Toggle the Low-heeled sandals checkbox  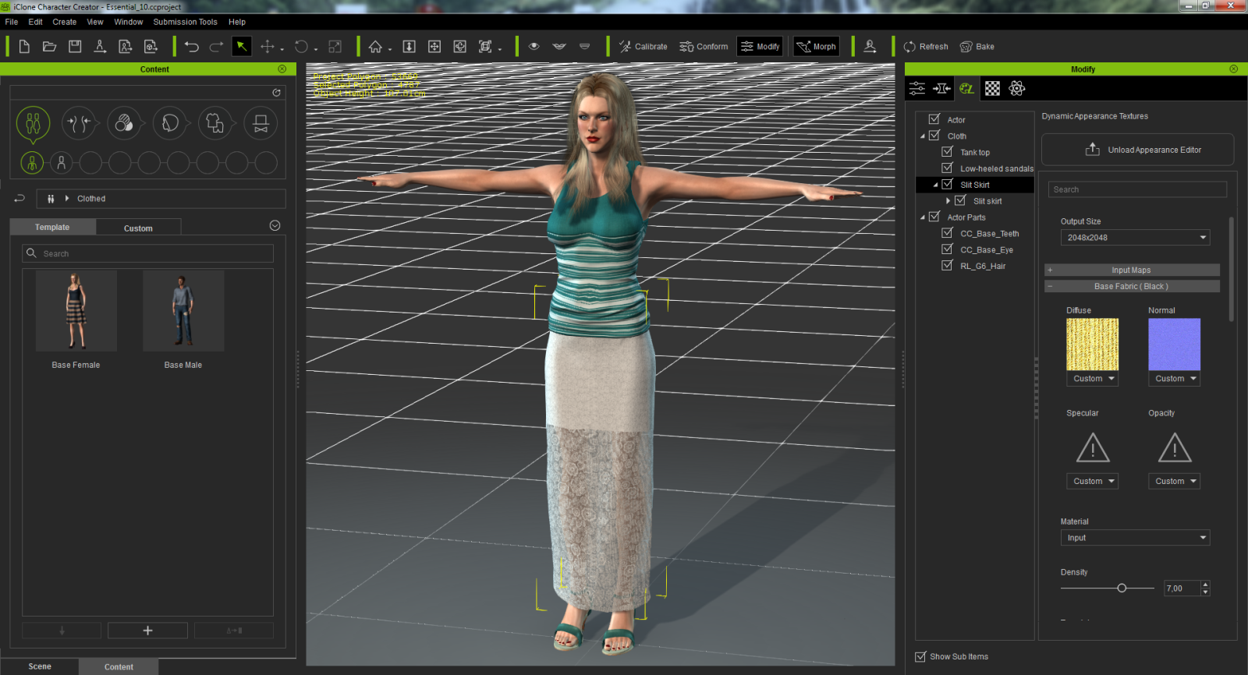point(947,168)
